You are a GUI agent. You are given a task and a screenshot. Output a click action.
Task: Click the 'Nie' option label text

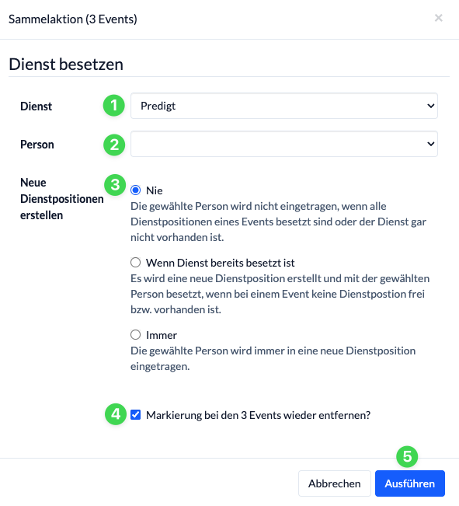point(155,190)
